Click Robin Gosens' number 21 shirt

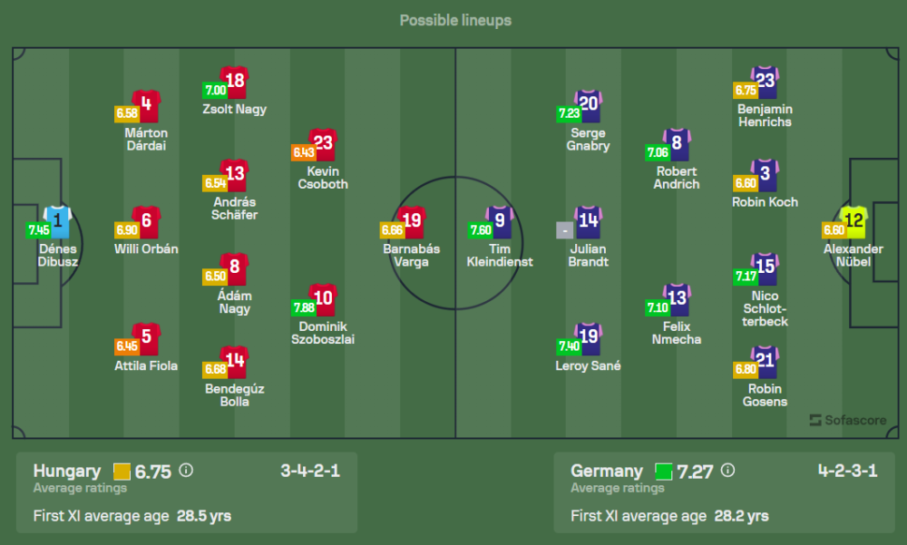766,361
